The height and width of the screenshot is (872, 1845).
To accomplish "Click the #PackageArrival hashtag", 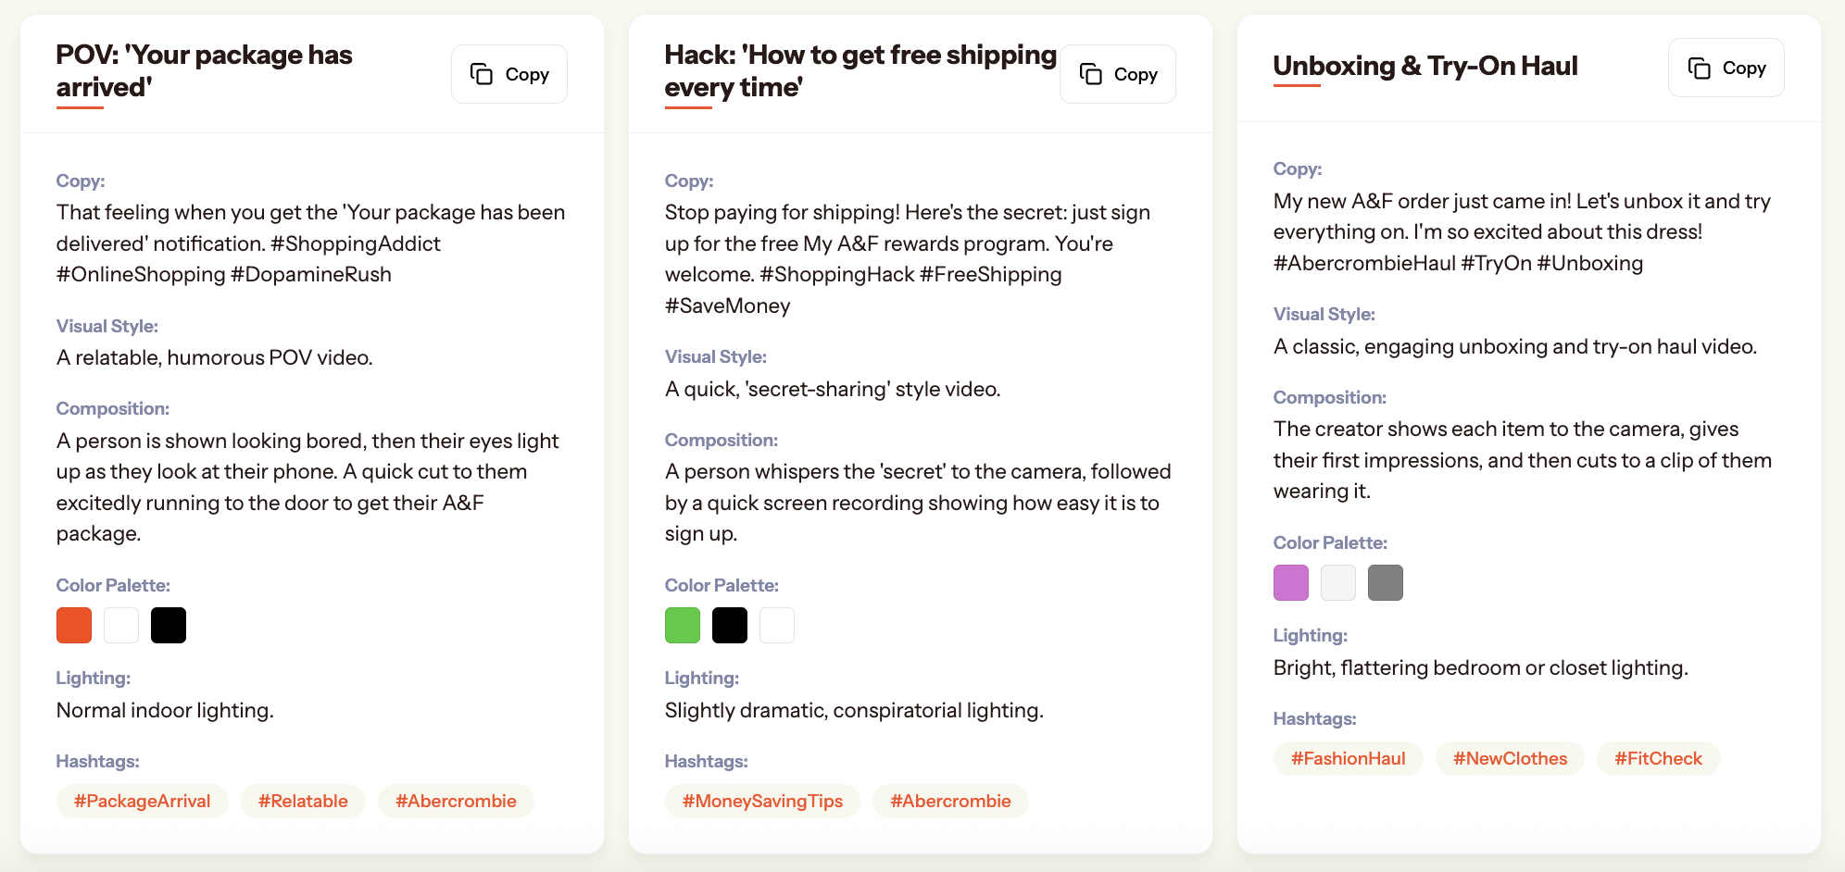I will pyautogui.click(x=143, y=801).
